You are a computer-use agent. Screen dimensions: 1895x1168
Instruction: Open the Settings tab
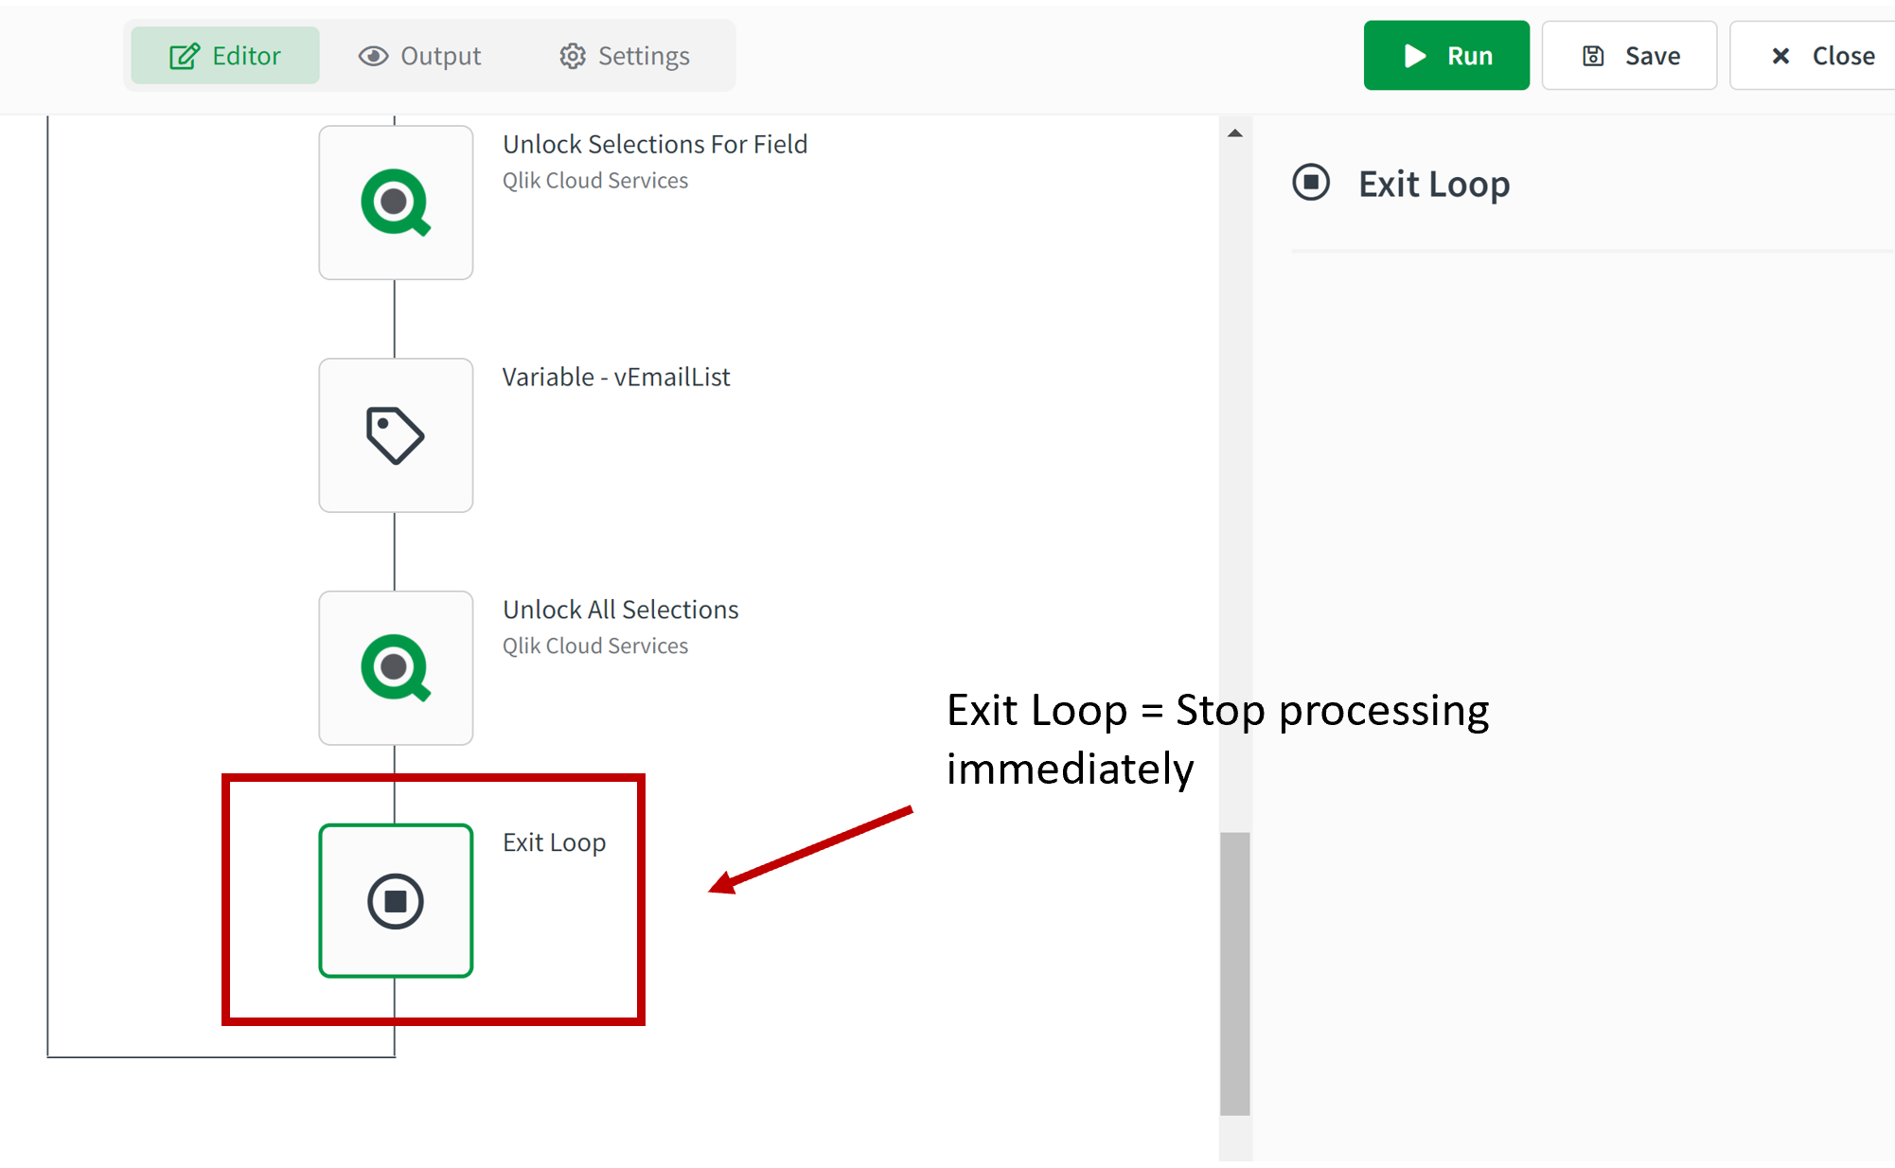pos(625,56)
